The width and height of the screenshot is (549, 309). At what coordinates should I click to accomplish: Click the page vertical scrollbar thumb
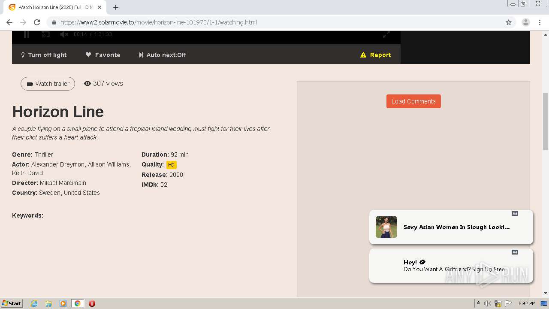point(546,121)
